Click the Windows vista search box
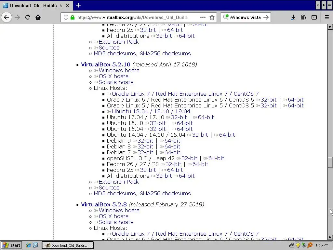 coord(245,17)
